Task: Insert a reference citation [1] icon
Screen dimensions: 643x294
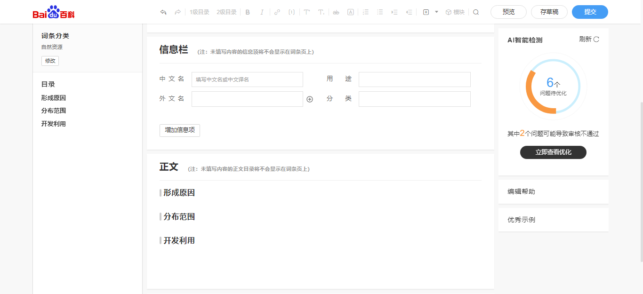Action: click(x=291, y=12)
